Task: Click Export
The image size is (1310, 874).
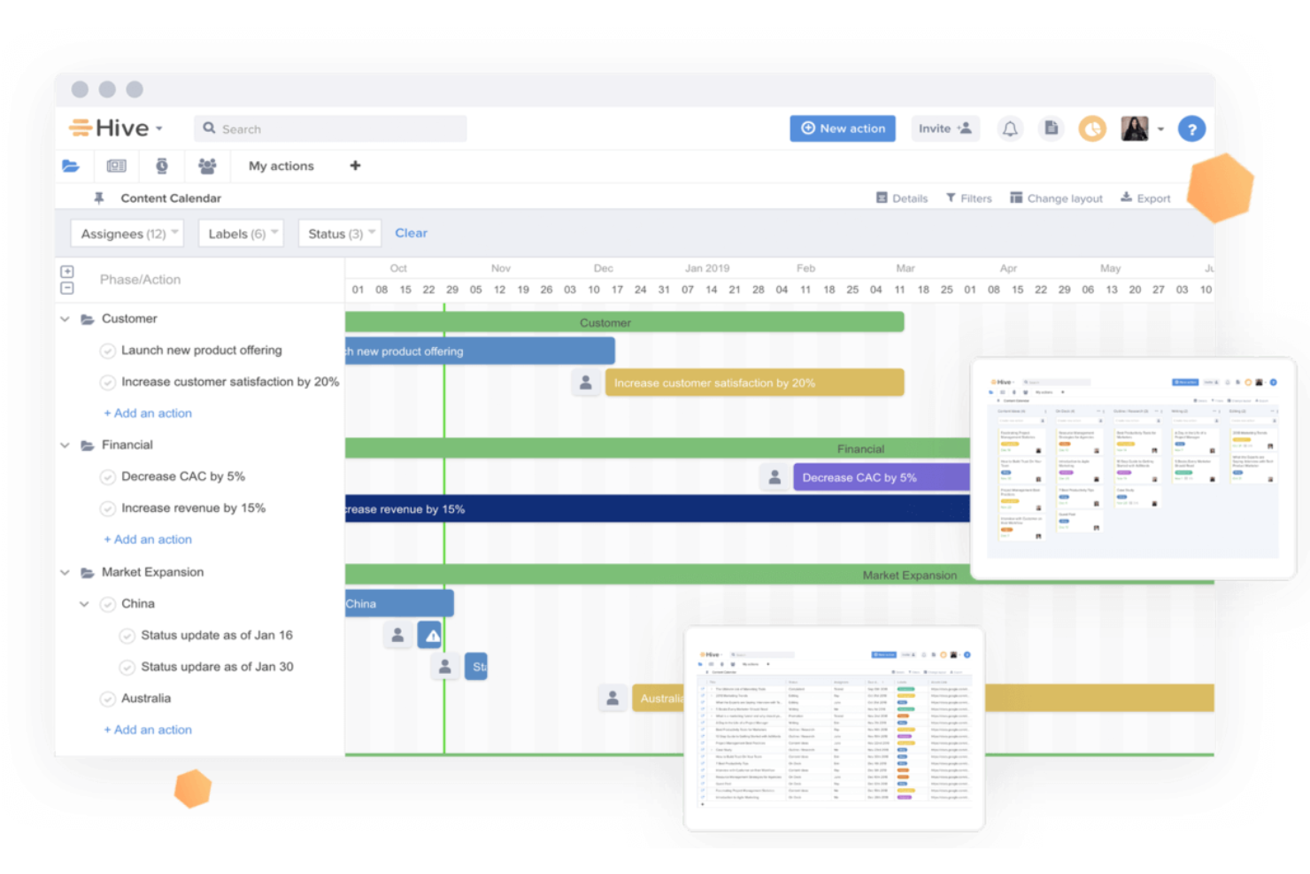Action: (x=1145, y=198)
